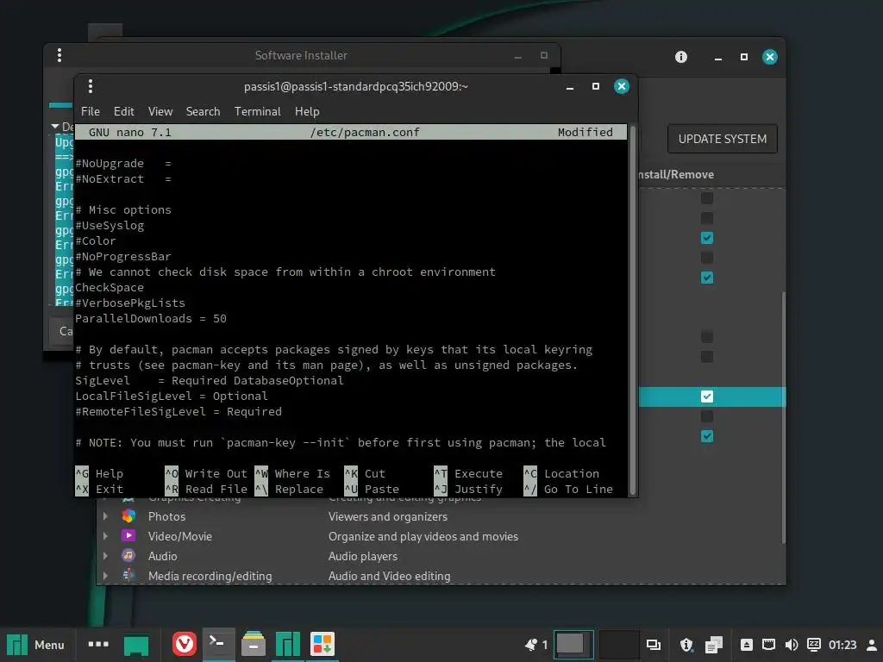This screenshot has width=883, height=662.
Task: Click the 'ParallelDownloads = 50' line in nano
Action: 151,319
